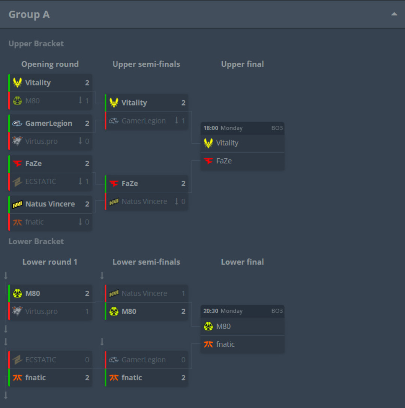Click ECSTATIC logo in Opening round
Image resolution: width=405 pixels, height=408 pixels.
click(17, 181)
